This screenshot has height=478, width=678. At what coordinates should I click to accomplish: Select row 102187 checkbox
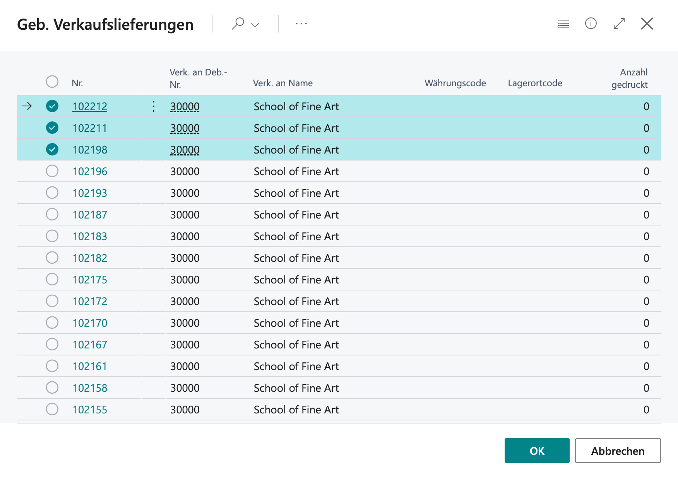point(52,214)
